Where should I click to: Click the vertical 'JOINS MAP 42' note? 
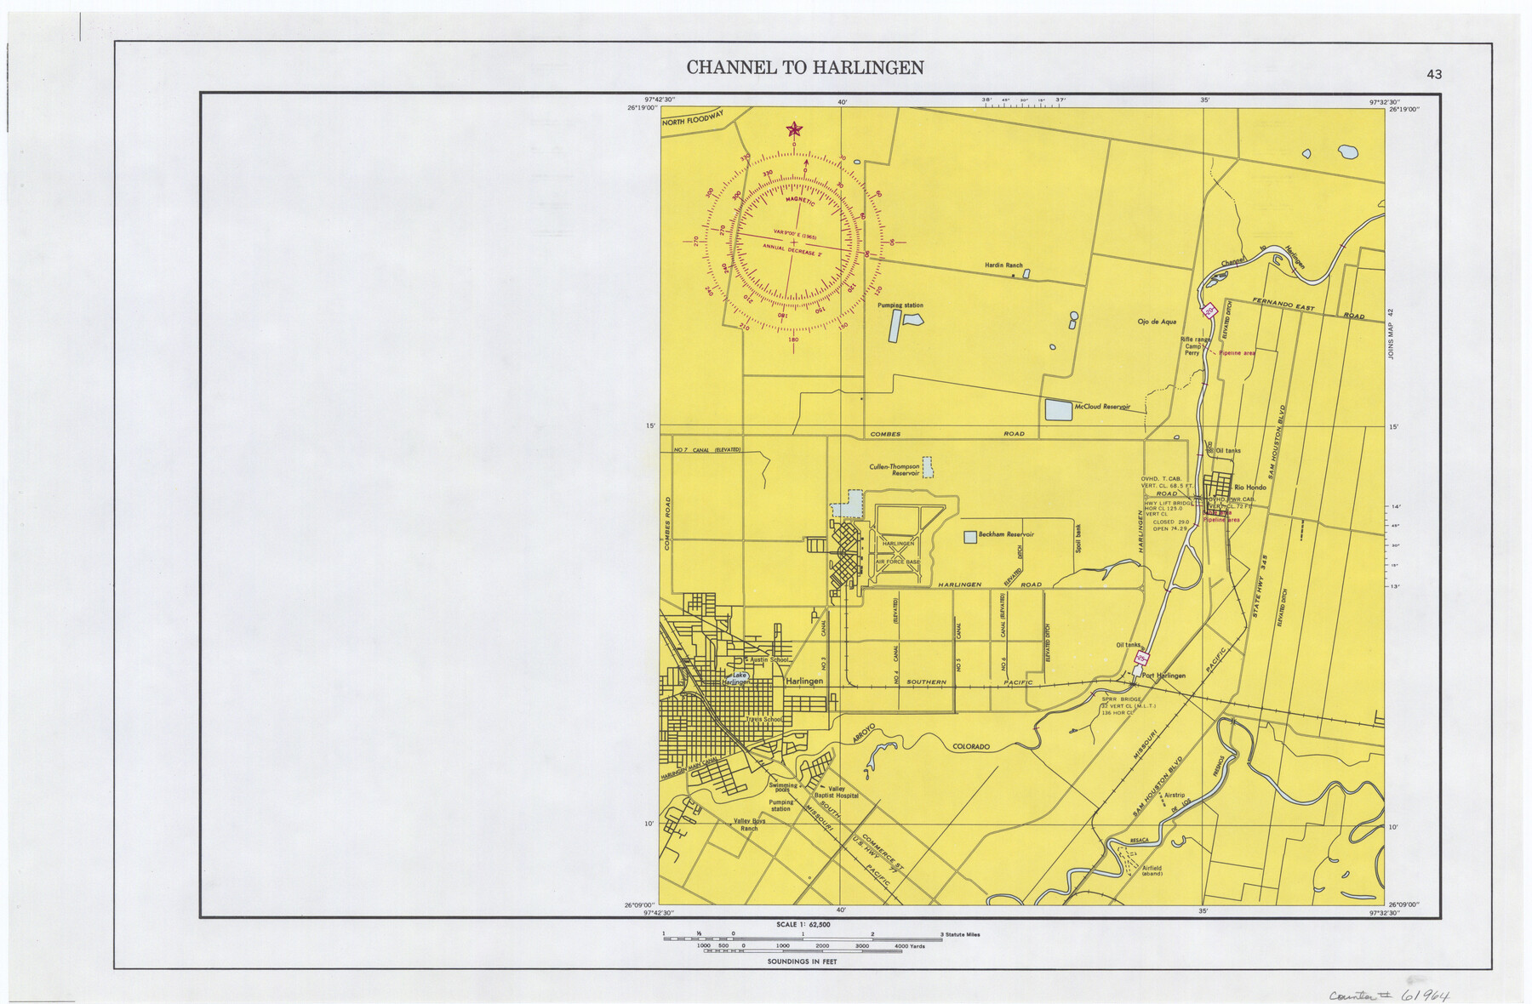click(1391, 334)
